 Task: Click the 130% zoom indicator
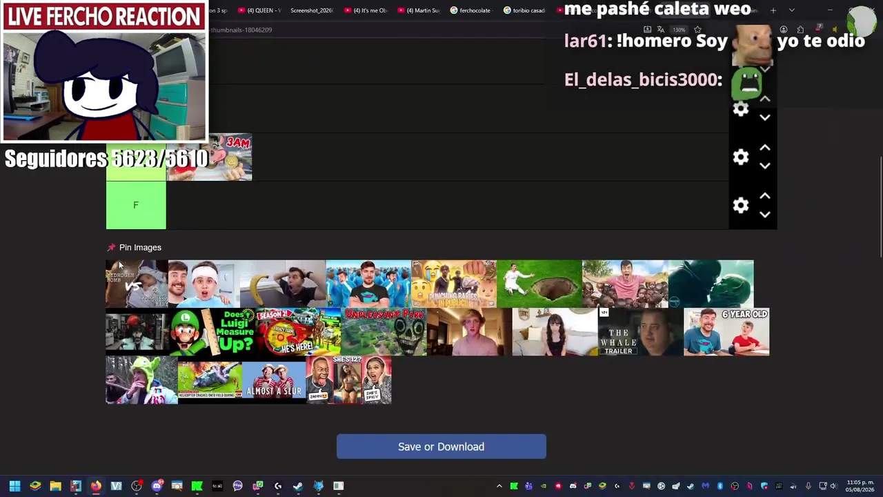(679, 30)
